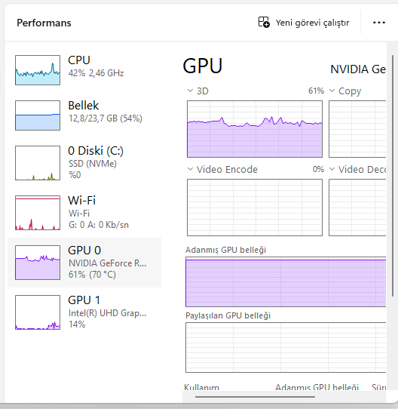Image resolution: width=398 pixels, height=409 pixels.
Task: Click the run new task icon
Action: pos(264,22)
